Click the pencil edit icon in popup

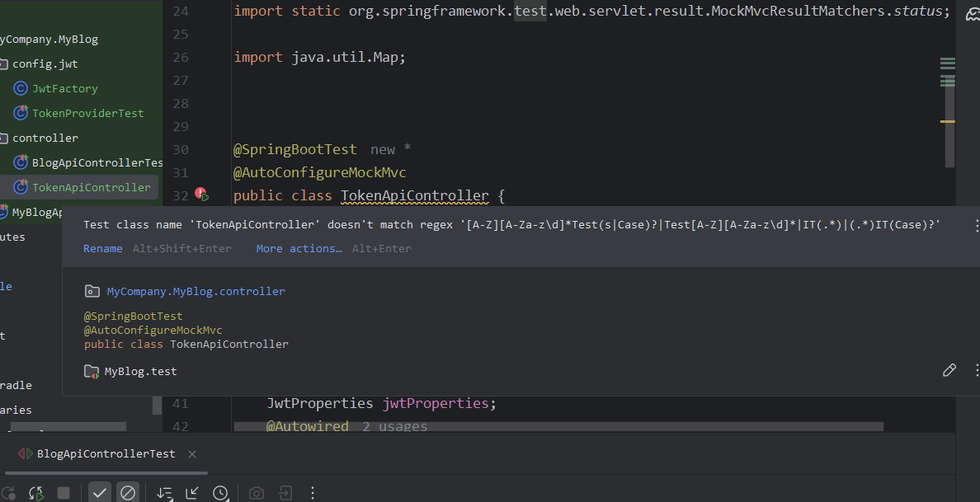[x=949, y=370]
